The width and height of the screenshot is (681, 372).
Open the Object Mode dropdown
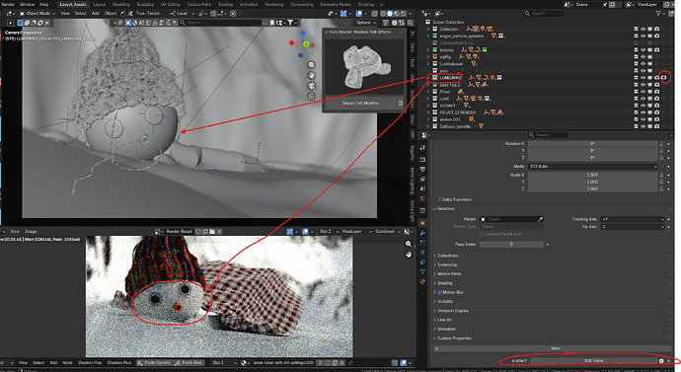pos(38,14)
